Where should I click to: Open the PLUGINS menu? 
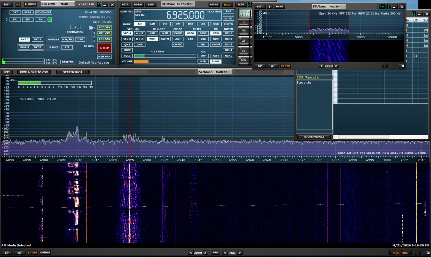30,4
